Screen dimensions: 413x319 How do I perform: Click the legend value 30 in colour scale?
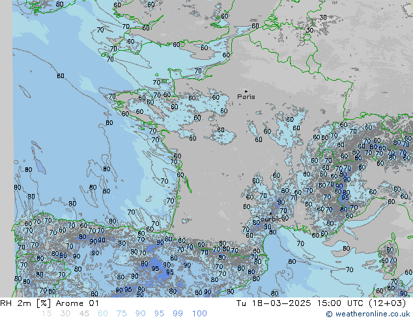click(x=65, y=314)
